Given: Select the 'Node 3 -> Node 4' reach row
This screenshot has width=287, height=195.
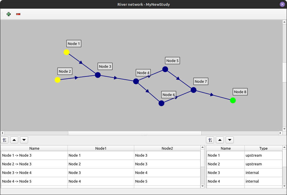Looking at the screenshot, I should pyautogui.click(x=34, y=172).
